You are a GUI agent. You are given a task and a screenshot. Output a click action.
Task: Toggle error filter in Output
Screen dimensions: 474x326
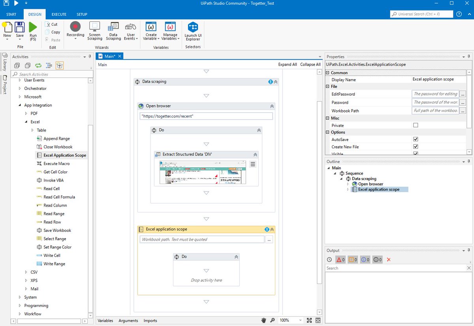tap(340, 260)
